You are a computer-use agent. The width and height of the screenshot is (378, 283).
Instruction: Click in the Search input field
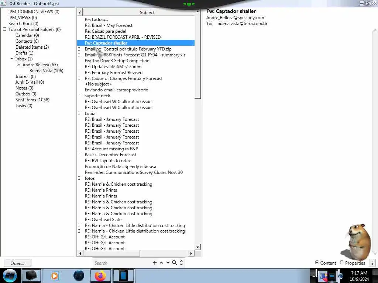pos(122,263)
